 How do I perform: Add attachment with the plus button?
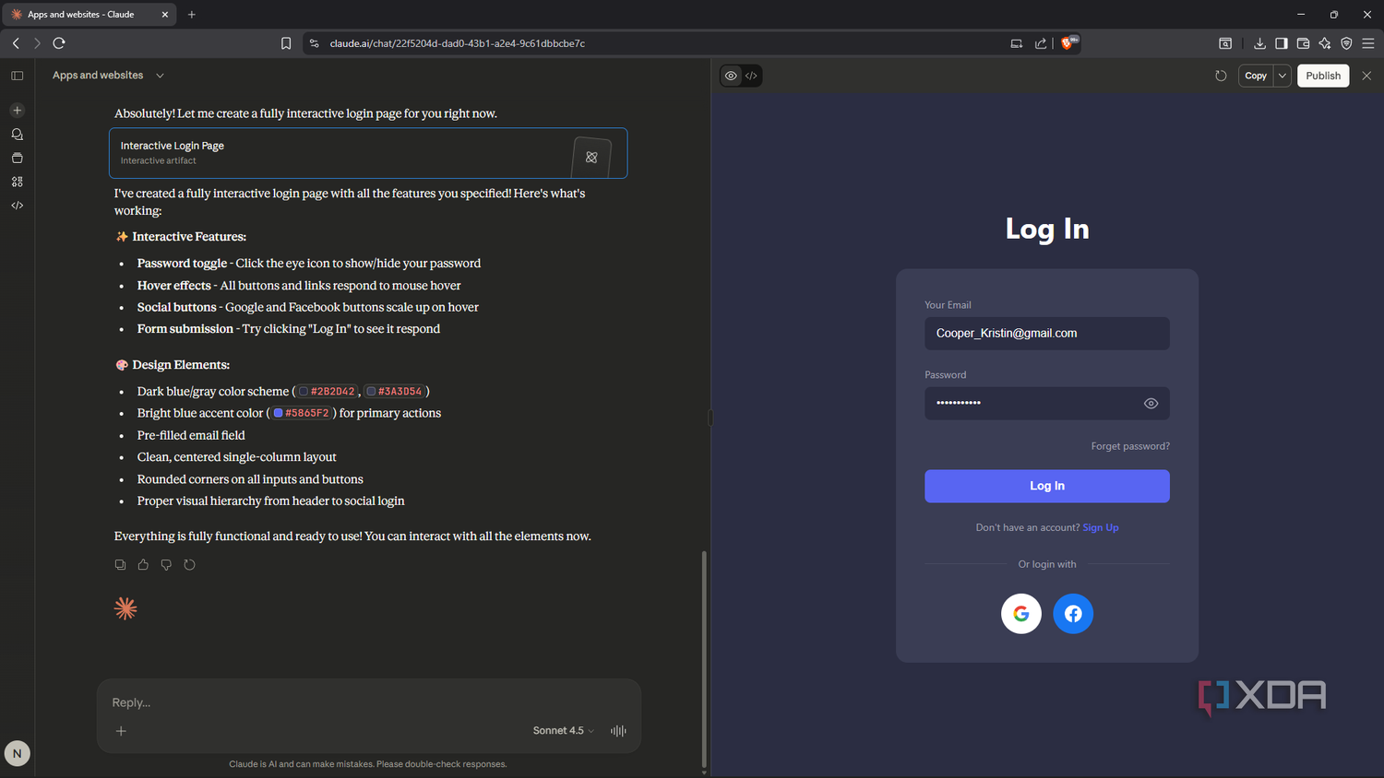(x=121, y=731)
